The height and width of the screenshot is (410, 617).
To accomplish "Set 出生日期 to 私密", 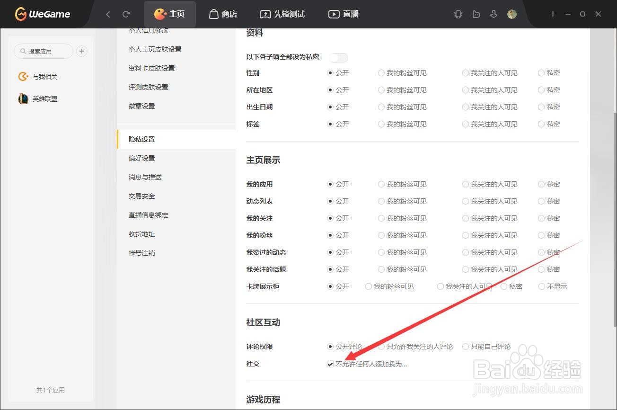I will click(541, 107).
